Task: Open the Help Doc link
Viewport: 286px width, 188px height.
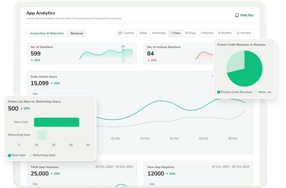Action: click(247, 15)
